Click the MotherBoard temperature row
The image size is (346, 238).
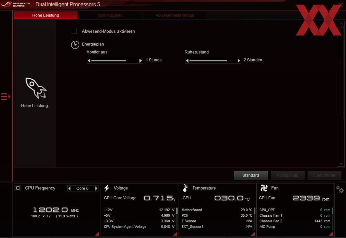coord(217,210)
